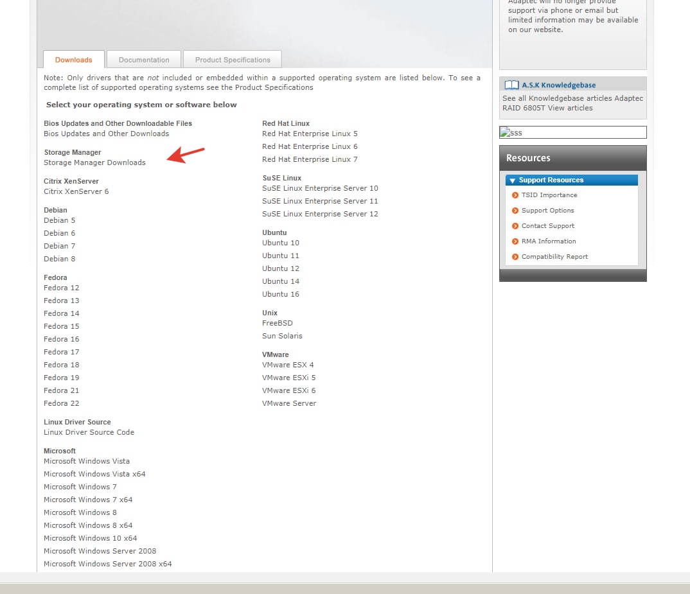
Task: Open Ubuntu 10 driver link
Action: (280, 243)
